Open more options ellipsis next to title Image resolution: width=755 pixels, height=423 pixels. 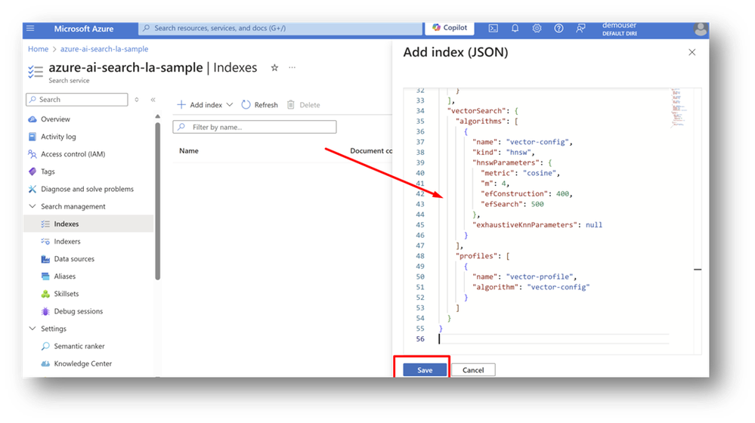point(292,67)
